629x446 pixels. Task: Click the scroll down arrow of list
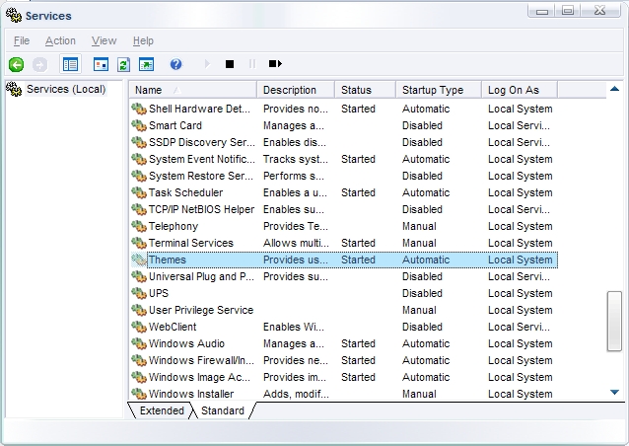615,392
